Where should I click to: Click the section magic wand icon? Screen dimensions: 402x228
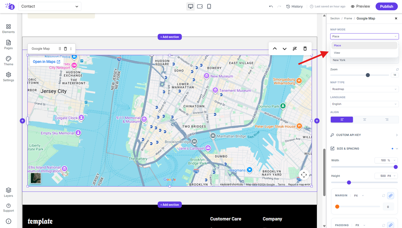(x=295, y=49)
